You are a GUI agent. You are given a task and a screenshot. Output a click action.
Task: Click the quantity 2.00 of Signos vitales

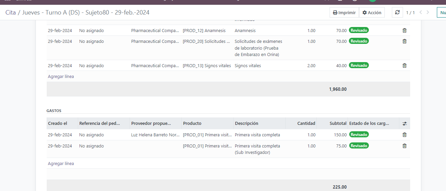(311, 65)
